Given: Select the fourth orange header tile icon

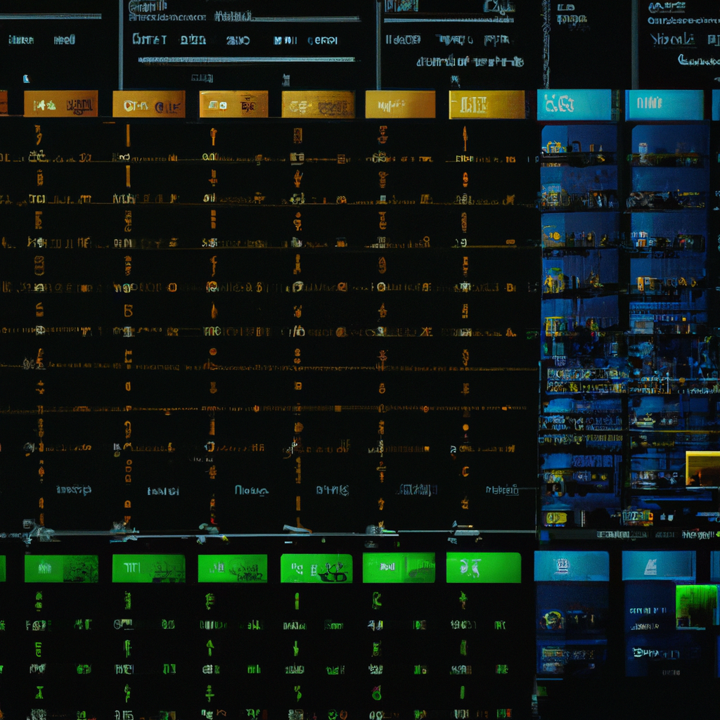Looking at the screenshot, I should point(318,105).
